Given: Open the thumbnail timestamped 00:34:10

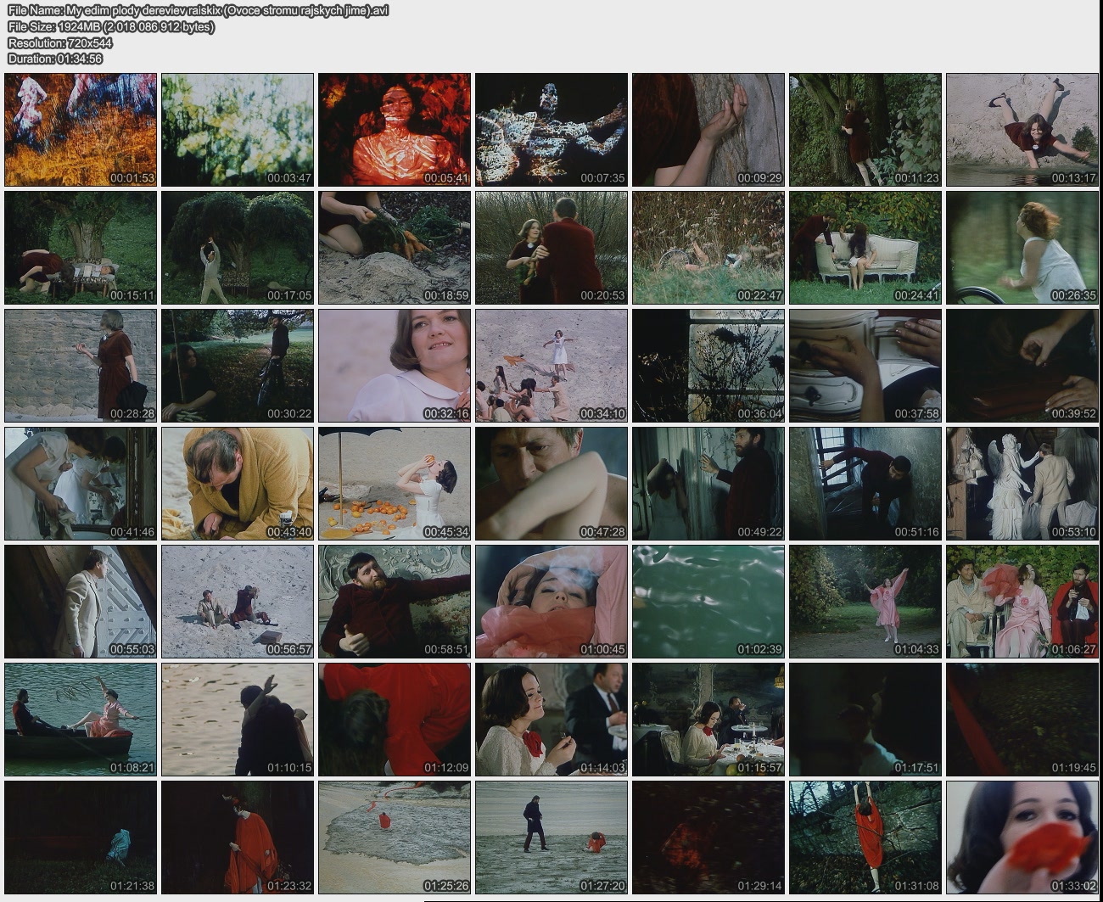Looking at the screenshot, I should point(551,366).
